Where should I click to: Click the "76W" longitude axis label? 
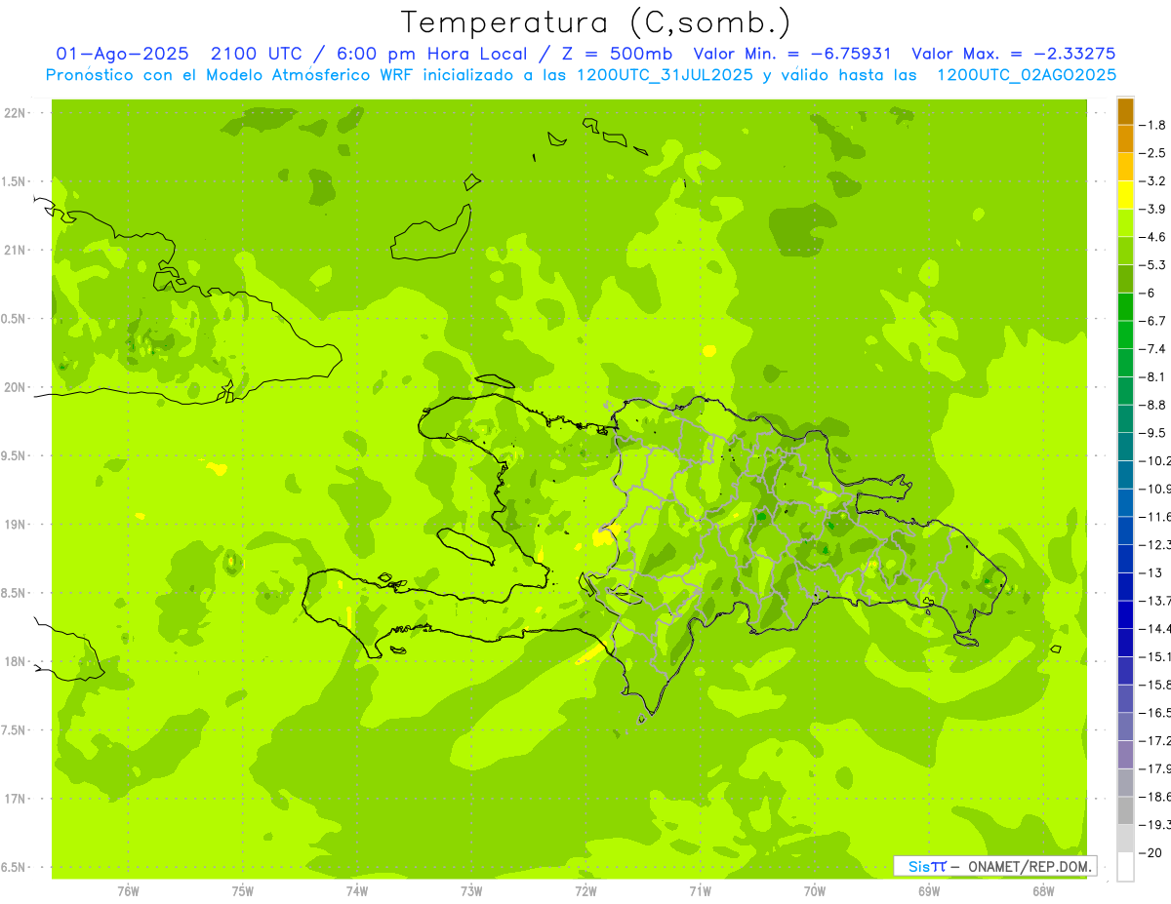[128, 890]
